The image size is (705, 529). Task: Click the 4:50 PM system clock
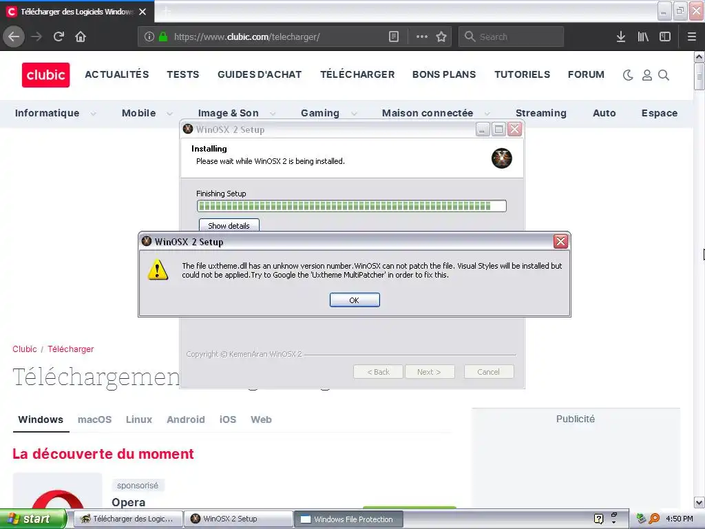[x=679, y=519]
